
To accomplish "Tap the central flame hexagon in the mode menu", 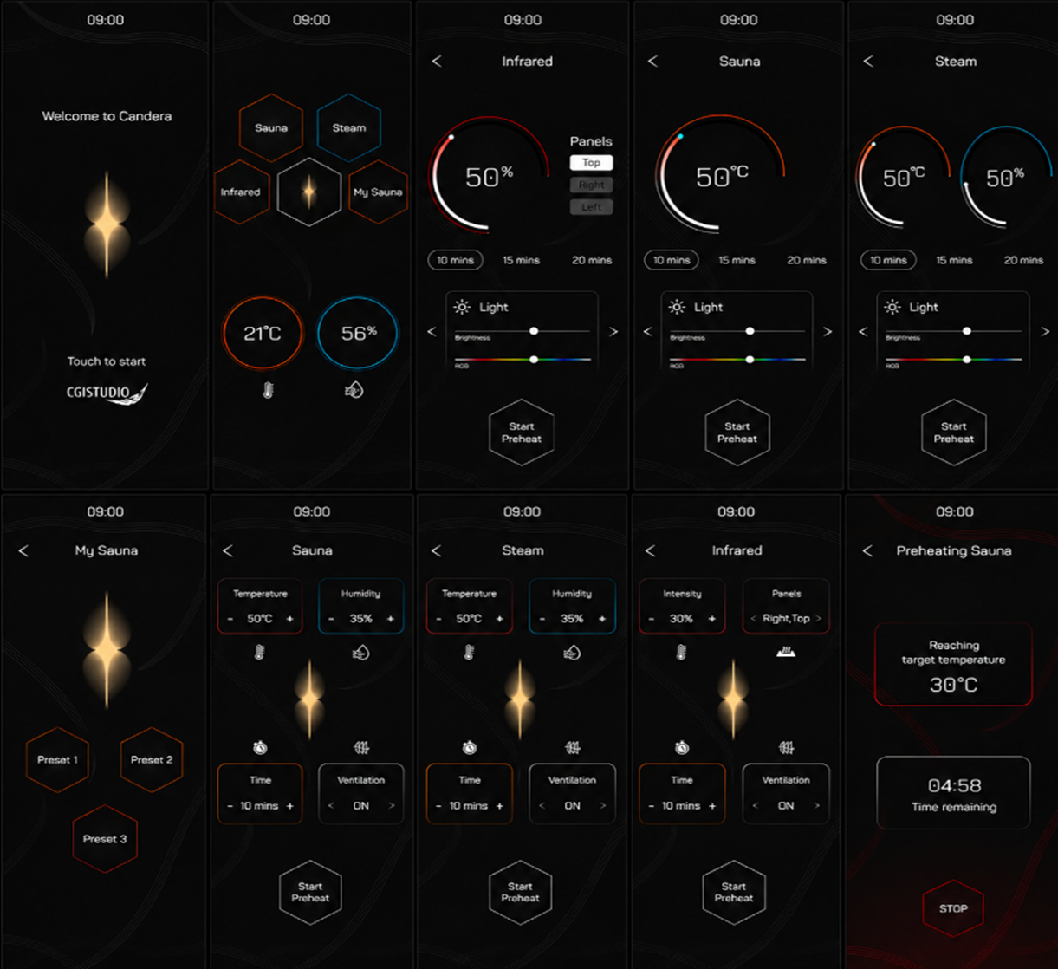I will pyautogui.click(x=309, y=192).
